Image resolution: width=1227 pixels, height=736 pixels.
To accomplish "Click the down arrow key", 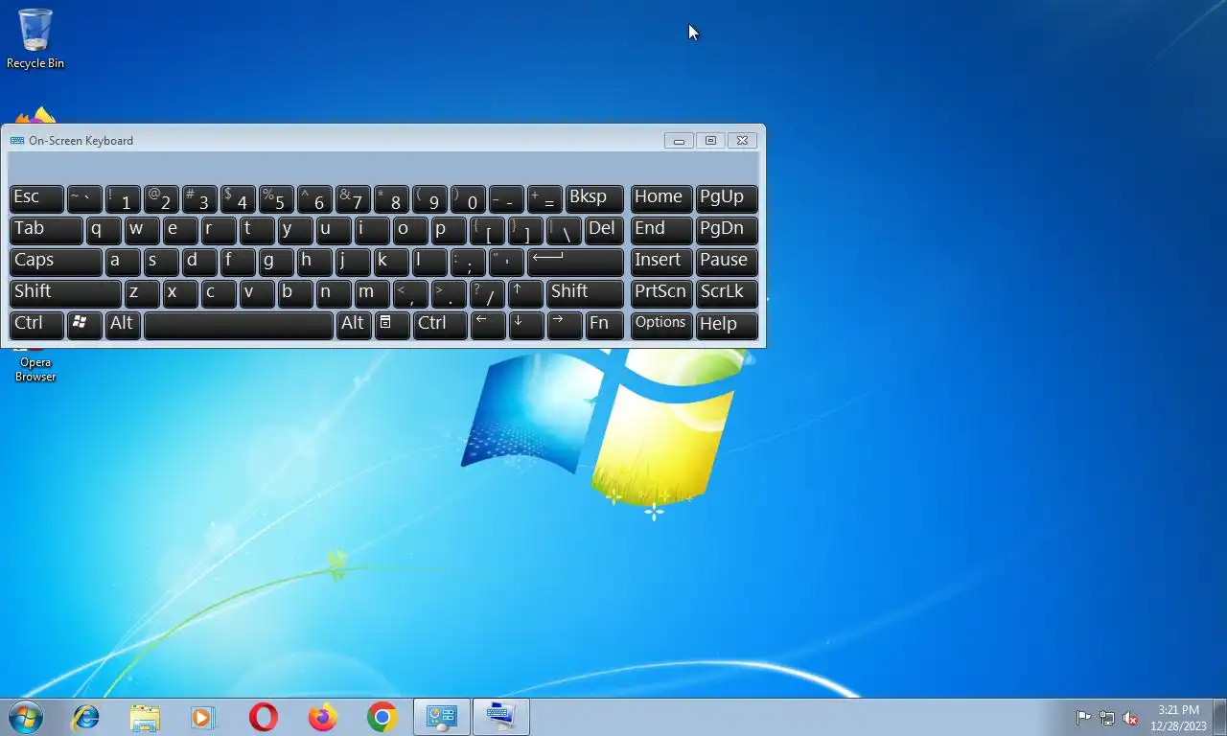I will click(525, 325).
